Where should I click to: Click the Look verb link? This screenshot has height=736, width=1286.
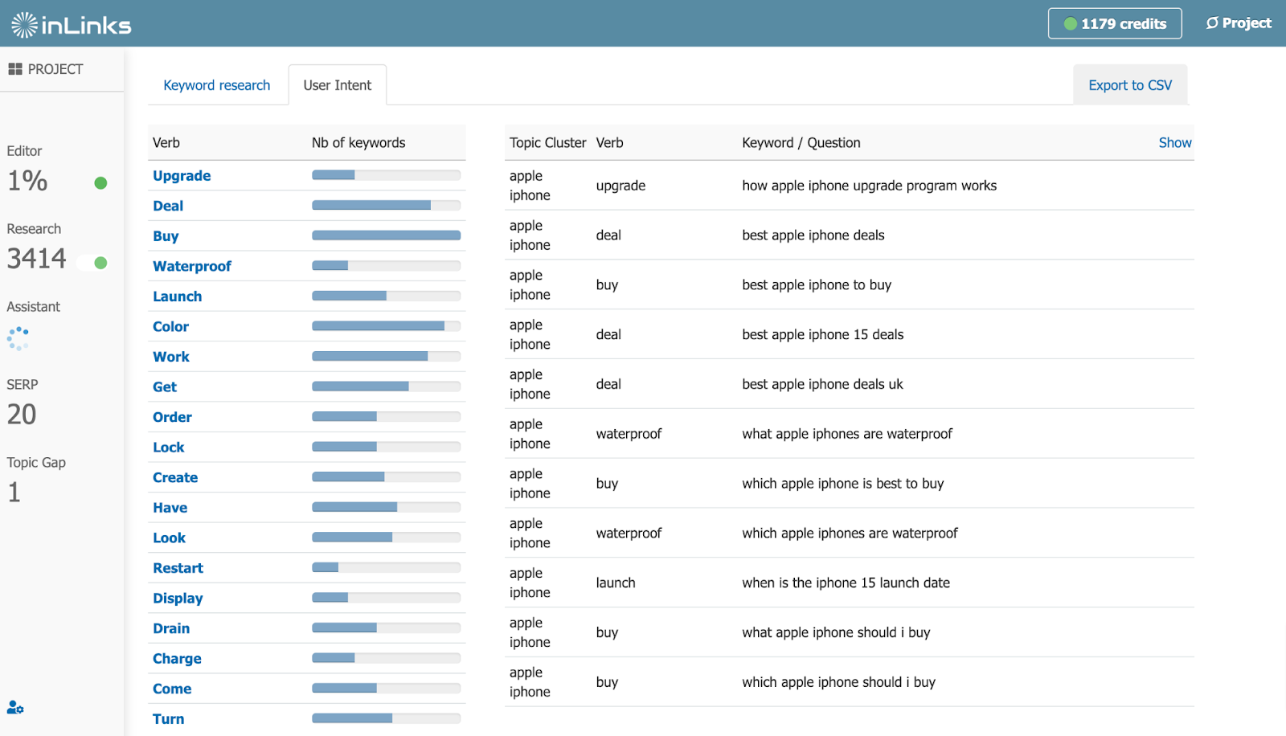169,538
